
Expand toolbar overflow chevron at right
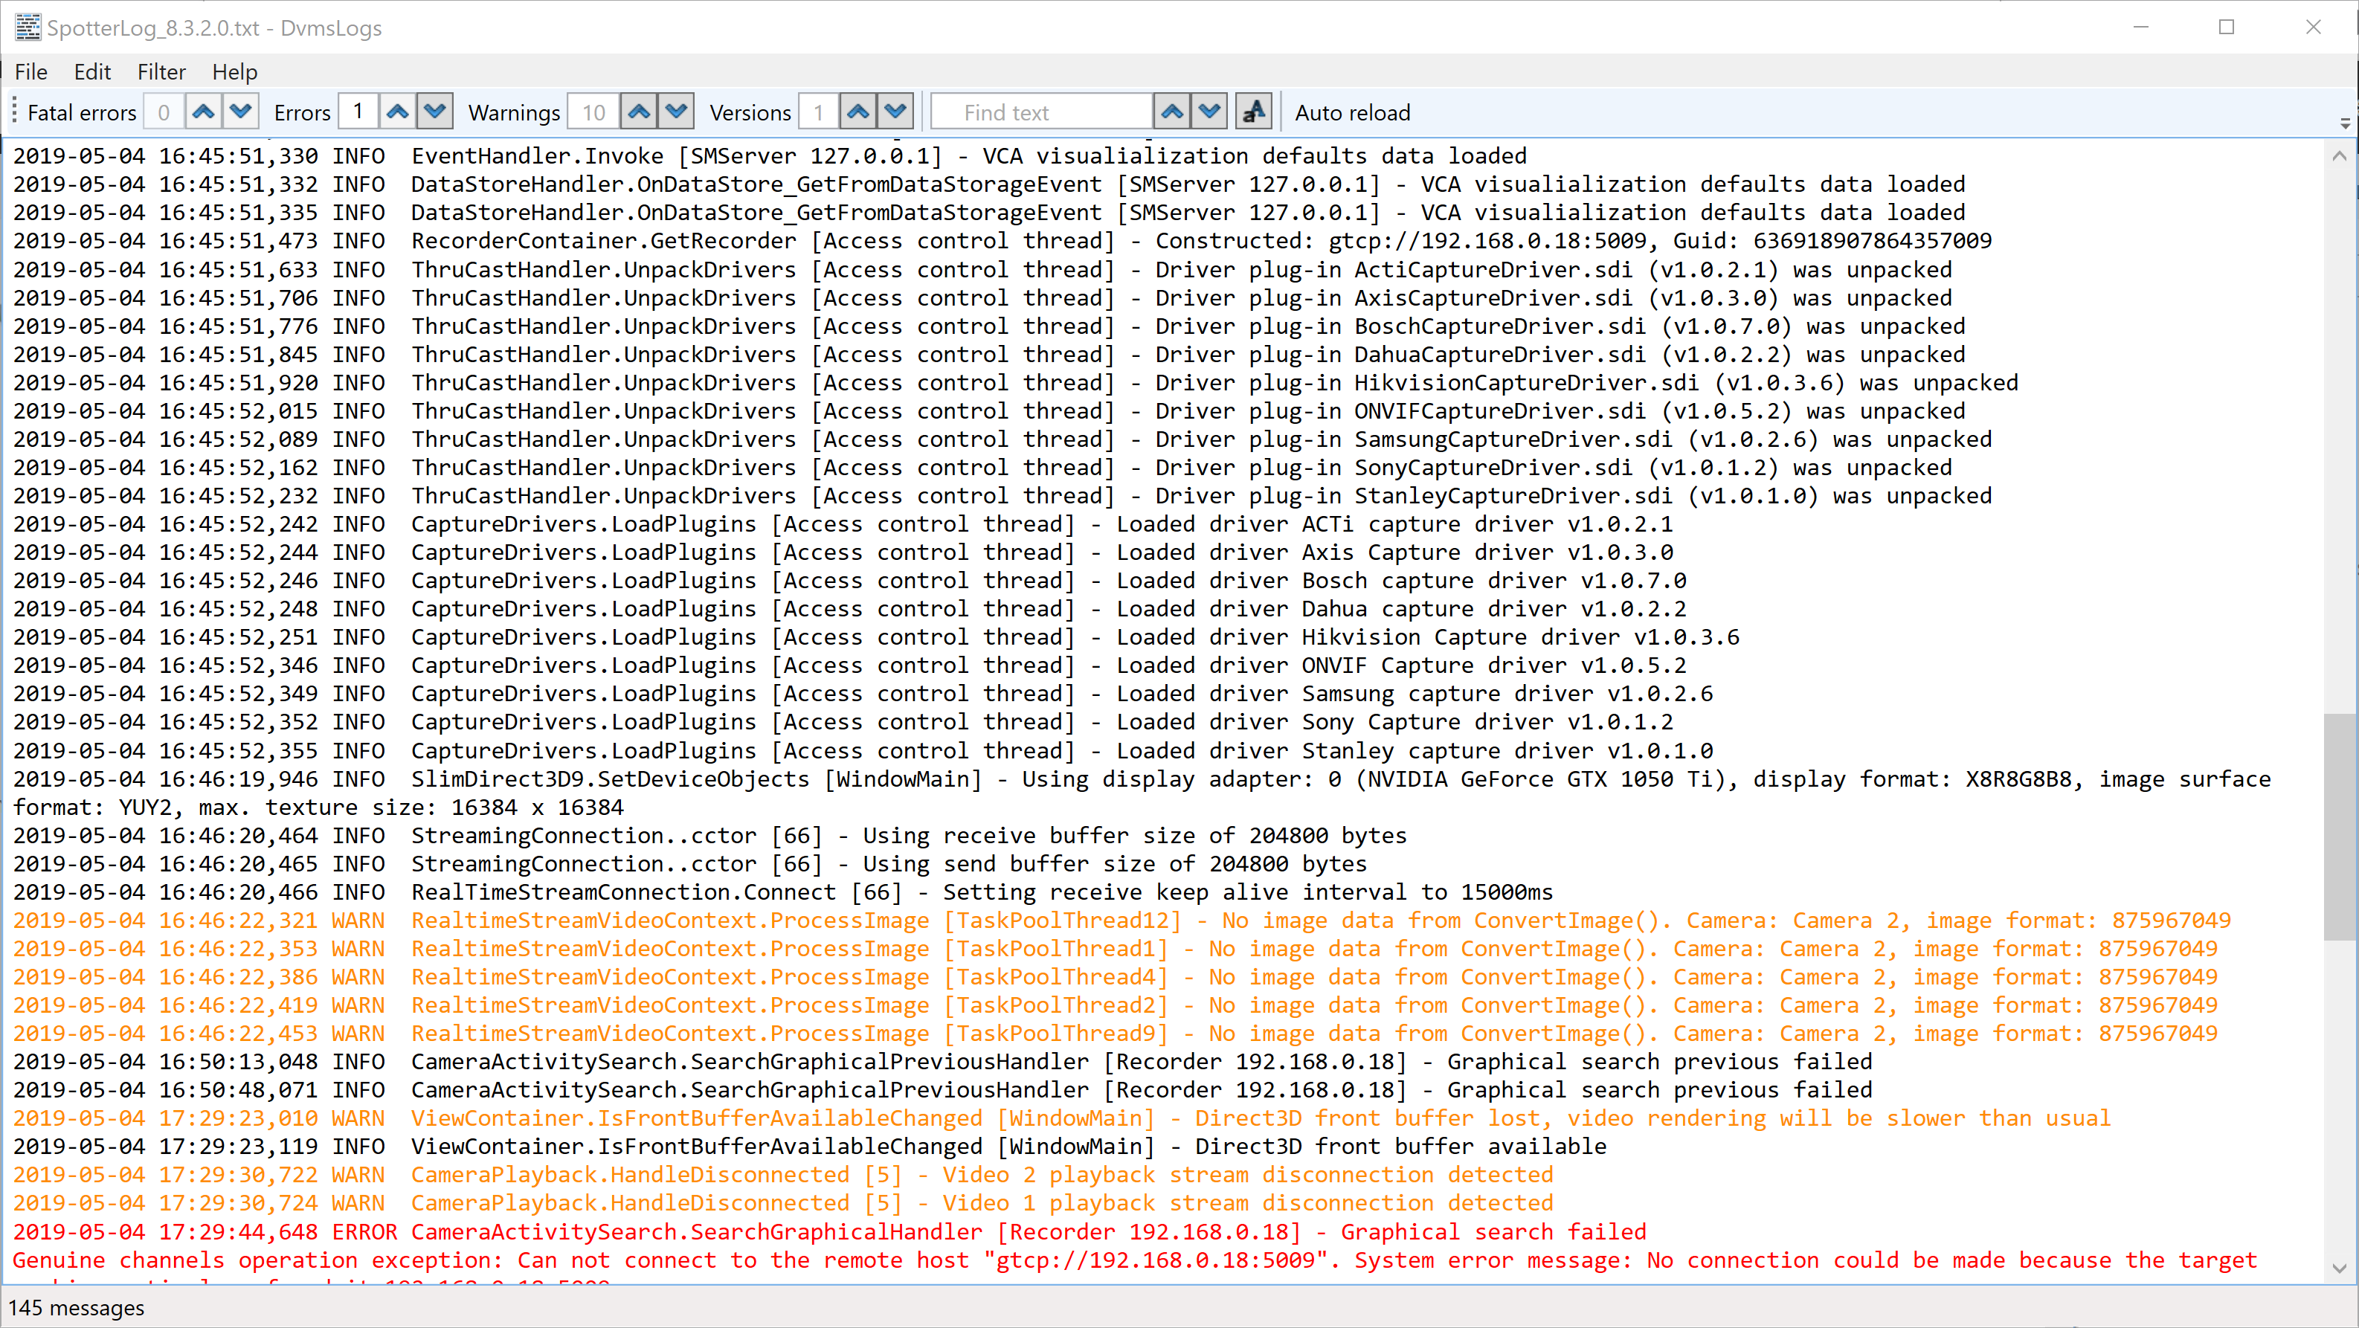click(2344, 123)
